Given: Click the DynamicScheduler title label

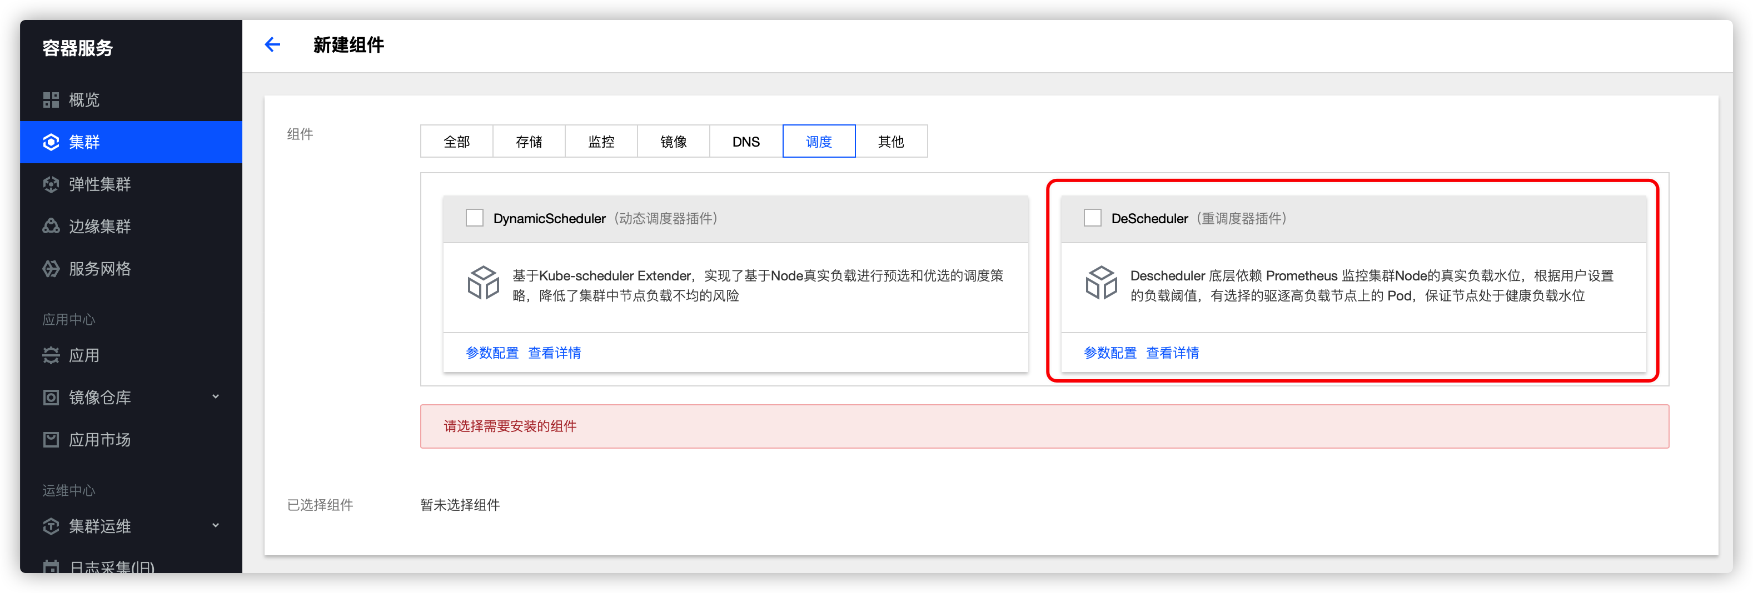Looking at the screenshot, I should (549, 218).
